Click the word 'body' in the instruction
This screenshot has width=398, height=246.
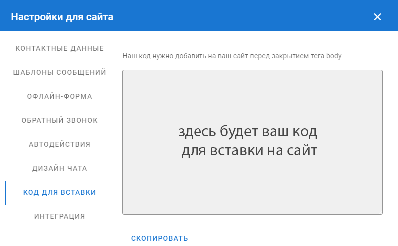point(334,56)
